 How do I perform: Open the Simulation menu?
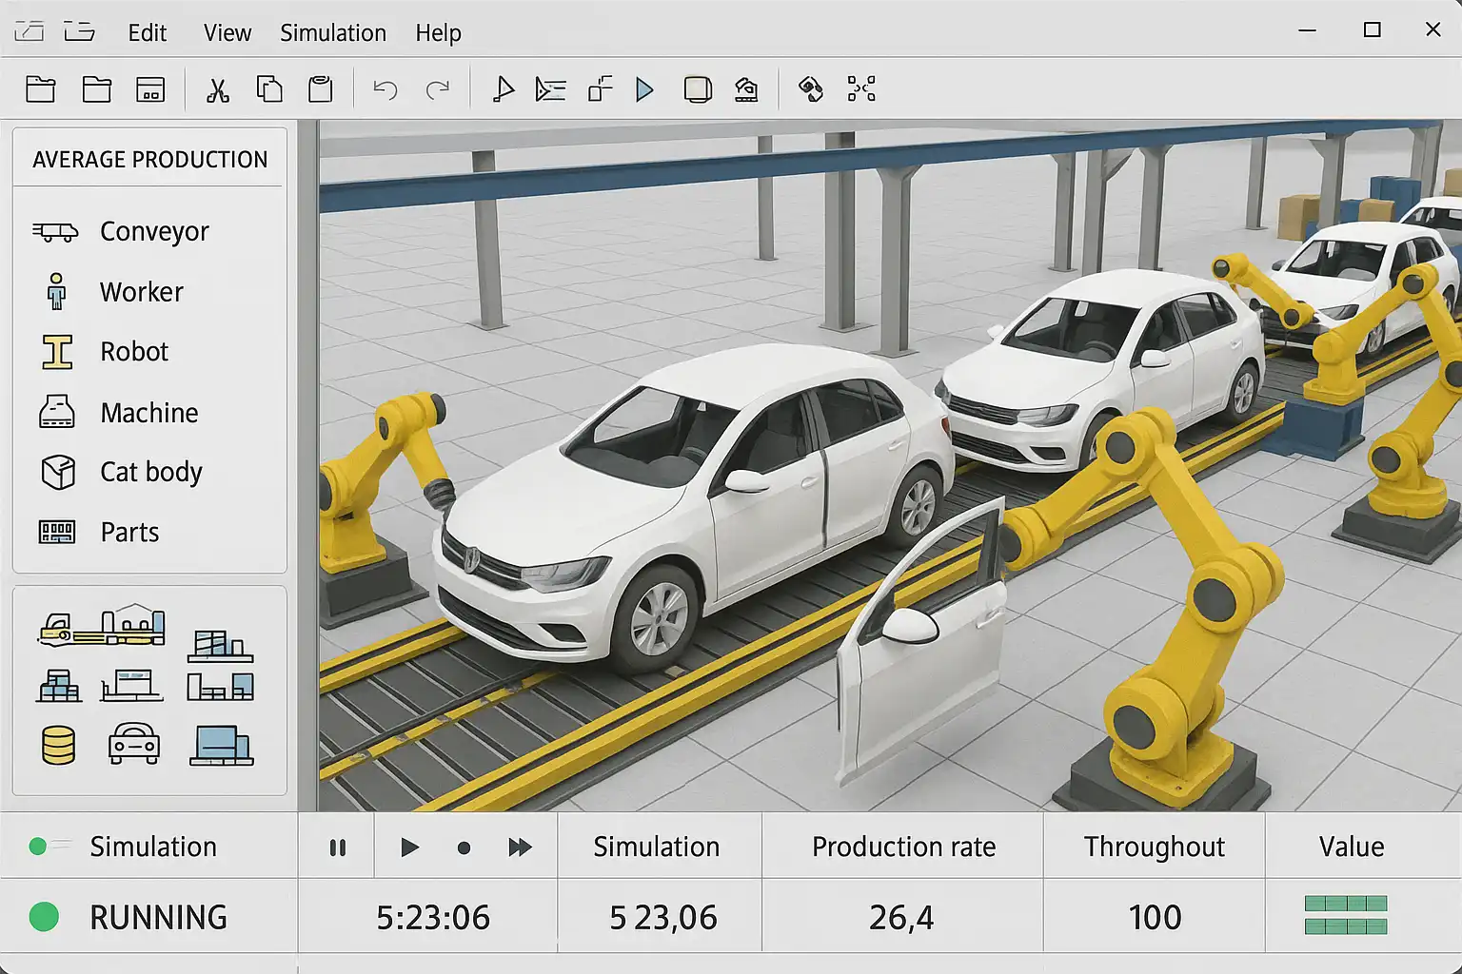pos(332,33)
